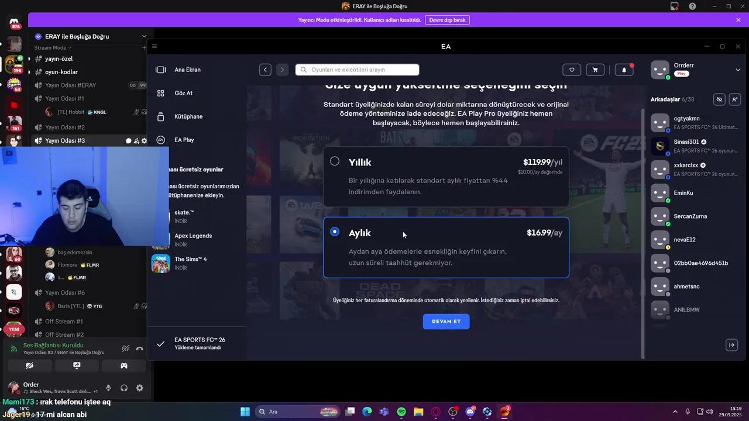Viewport: 749px width, 421px height.
Task: Expand the Orrderr account dropdown in EA
Action: (737, 70)
